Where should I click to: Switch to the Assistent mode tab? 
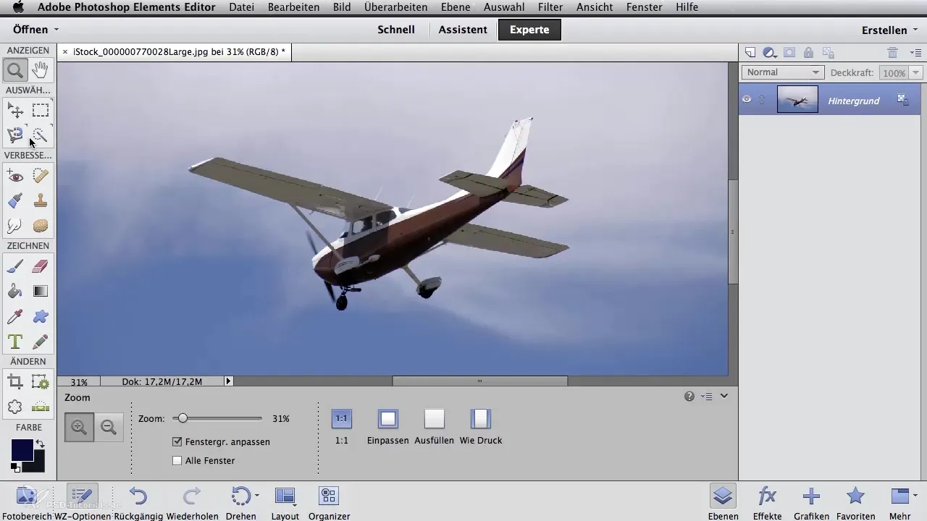click(463, 30)
